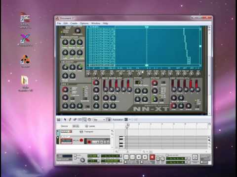Viewport: 237px width, 177px height.
Task: Open the Create menu
Action: (x=74, y=23)
